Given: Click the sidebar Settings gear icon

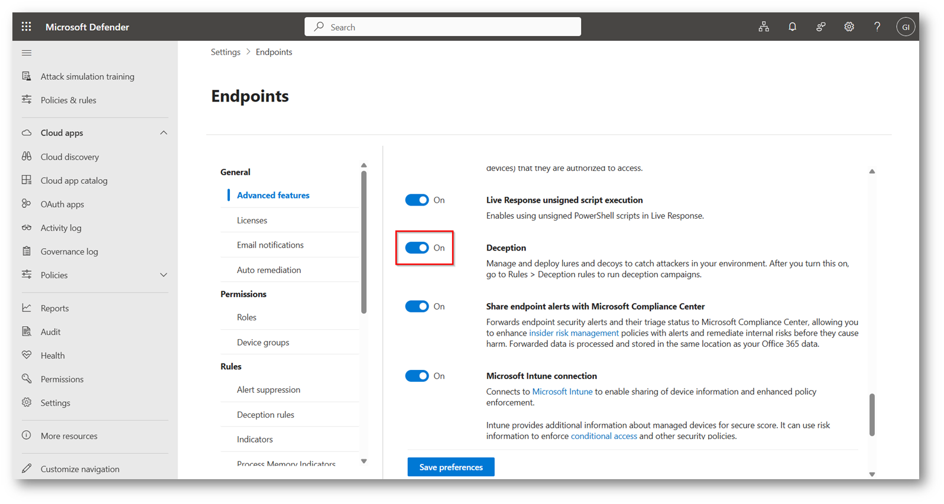Looking at the screenshot, I should (x=27, y=402).
